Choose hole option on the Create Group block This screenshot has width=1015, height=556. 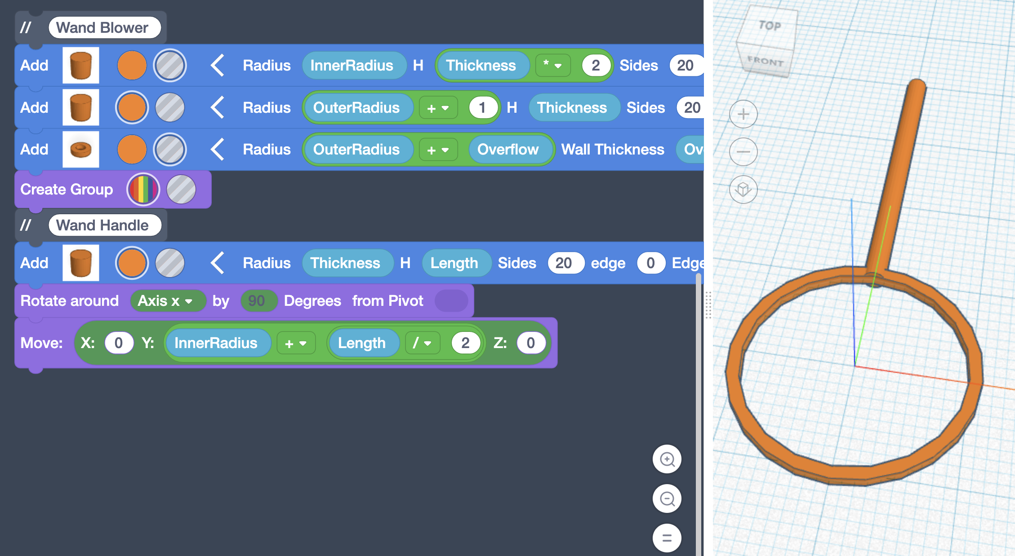(x=181, y=190)
